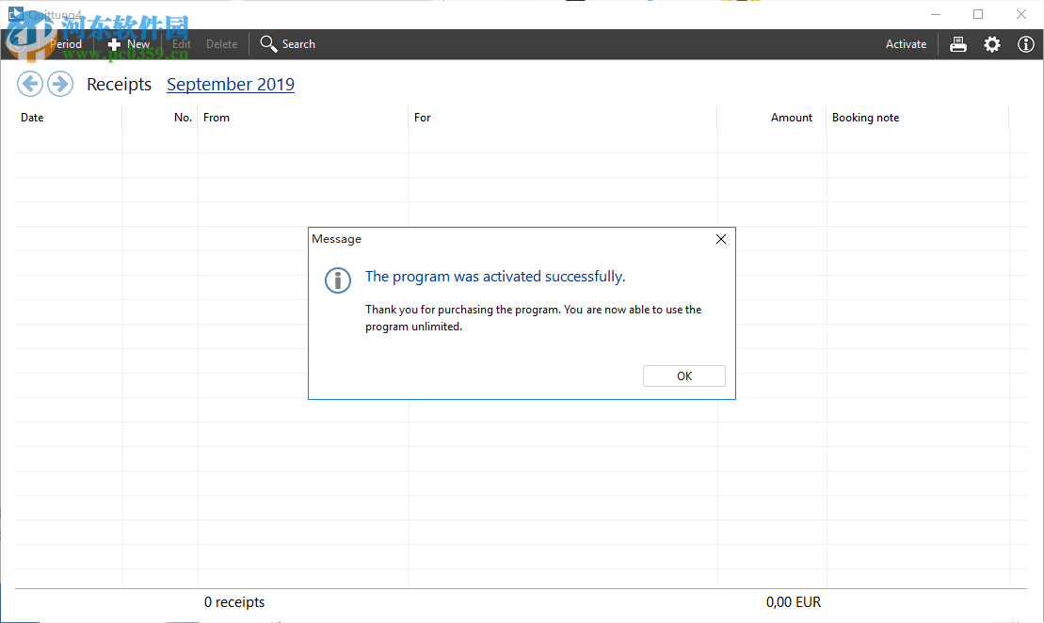
Task: Open the September 2019 period link
Action: tap(231, 85)
